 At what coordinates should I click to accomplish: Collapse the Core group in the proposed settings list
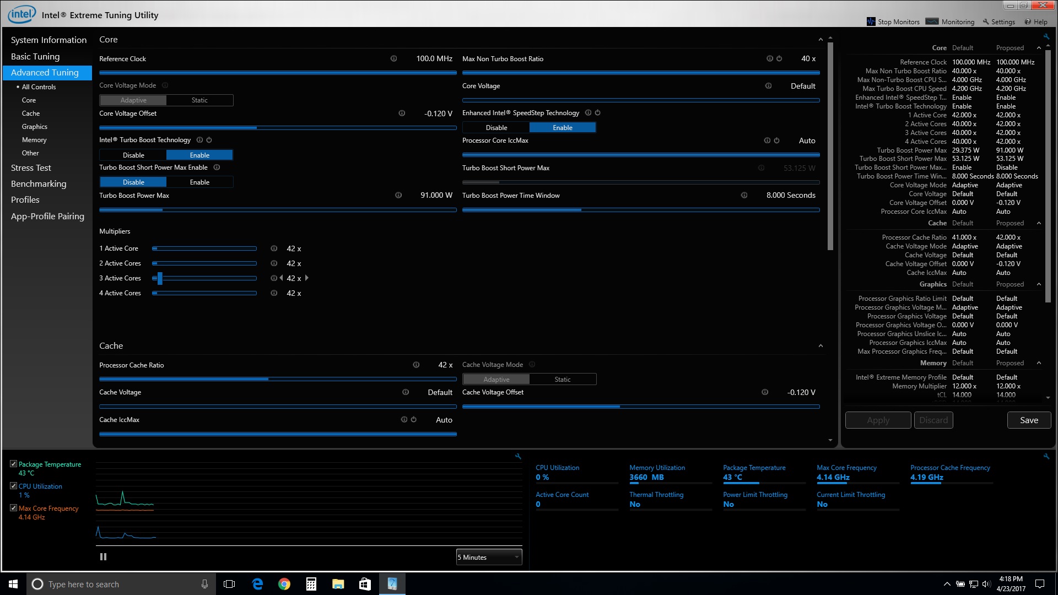click(1039, 48)
